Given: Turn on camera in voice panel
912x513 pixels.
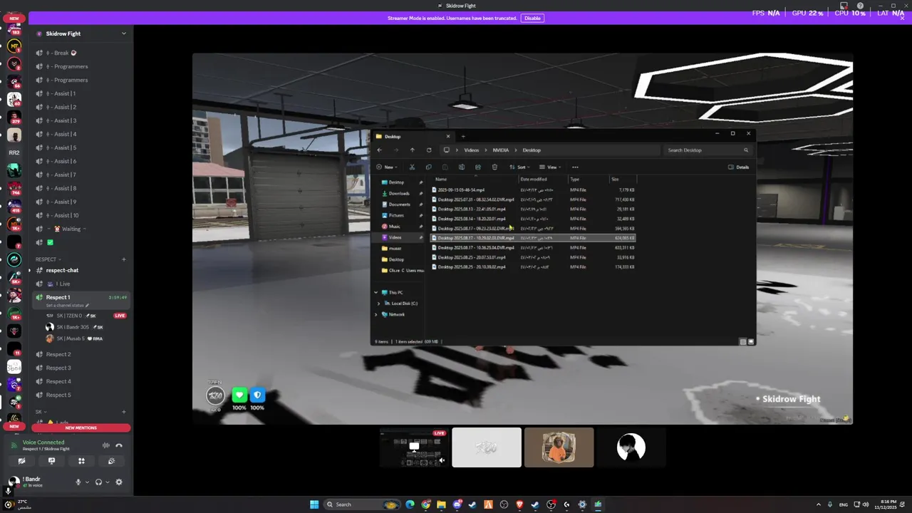Looking at the screenshot, I should tap(21, 461).
